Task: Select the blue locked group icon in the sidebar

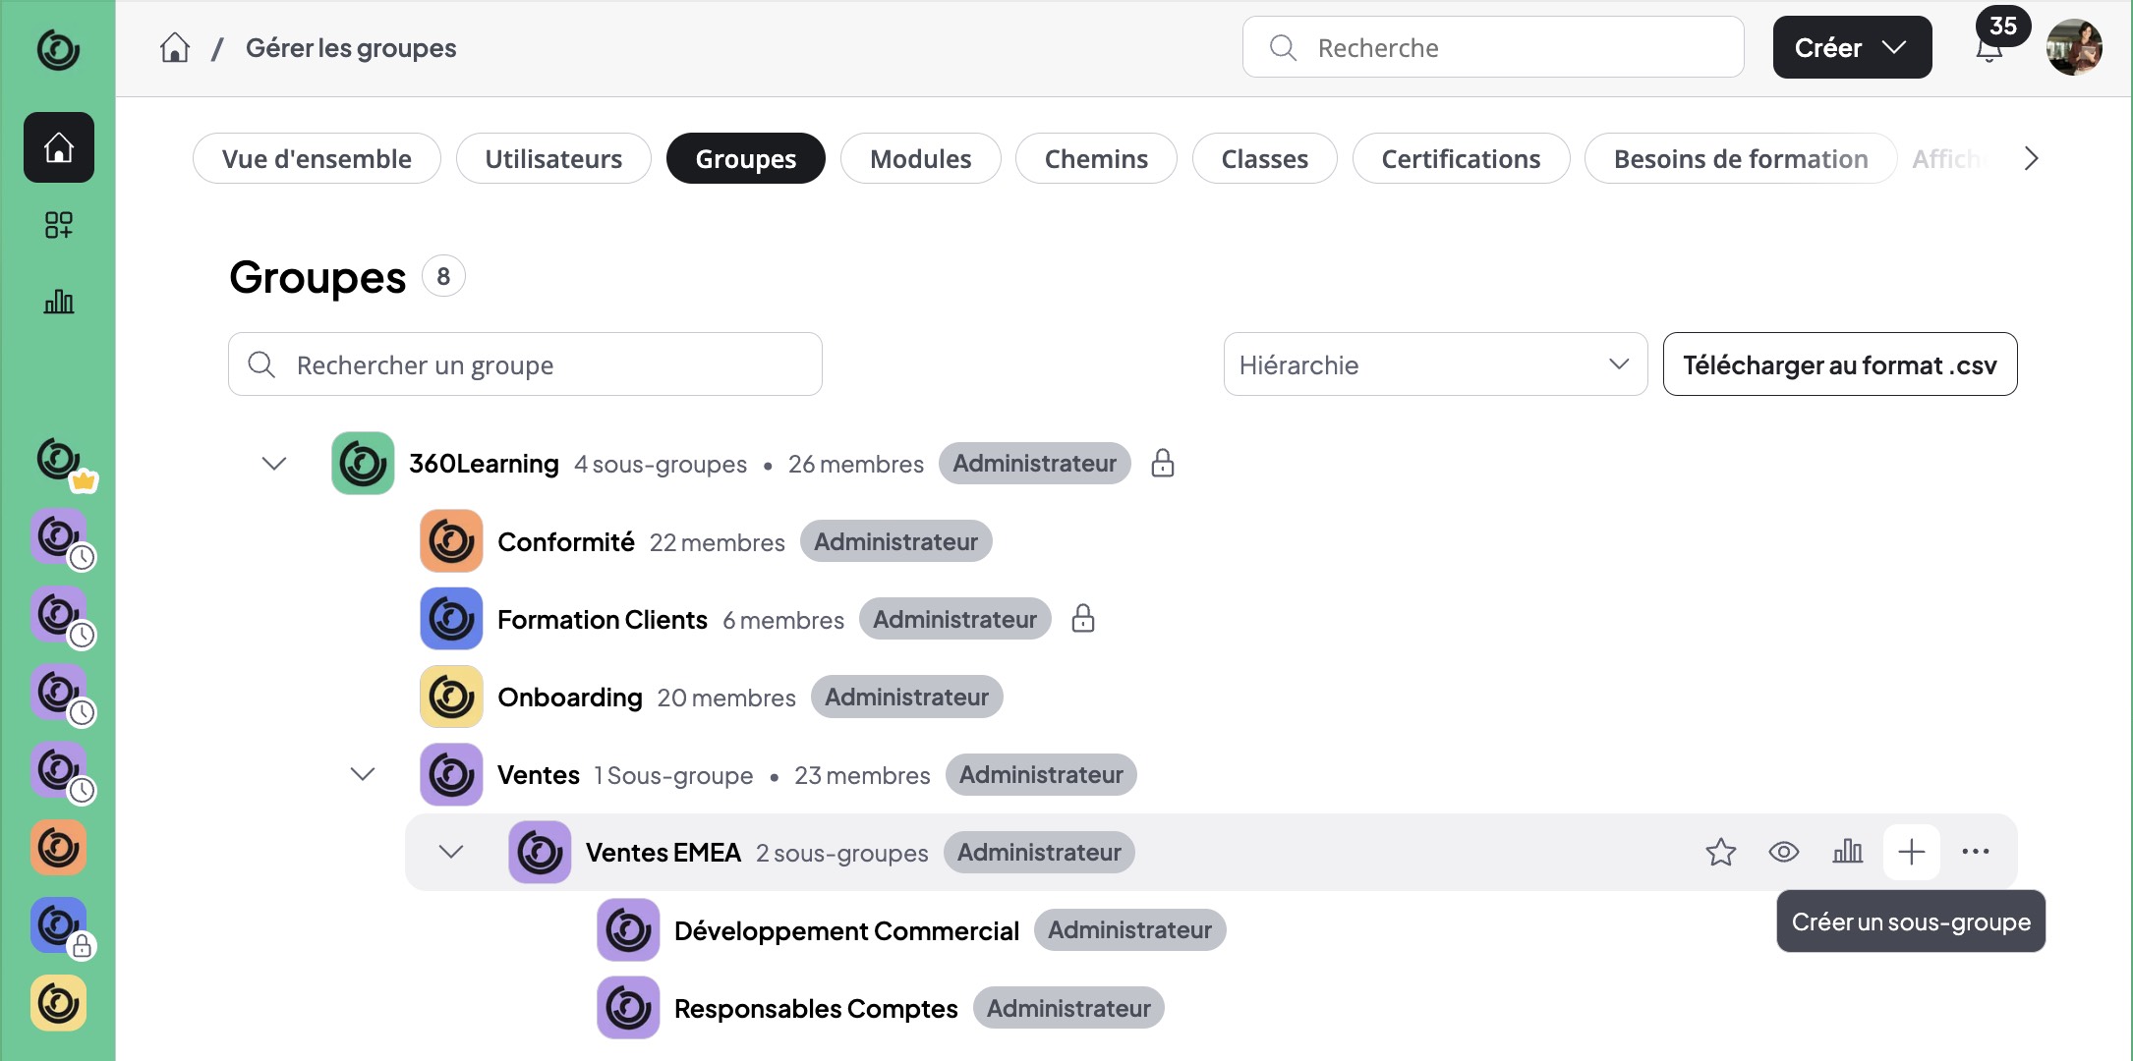Action: coord(61,926)
